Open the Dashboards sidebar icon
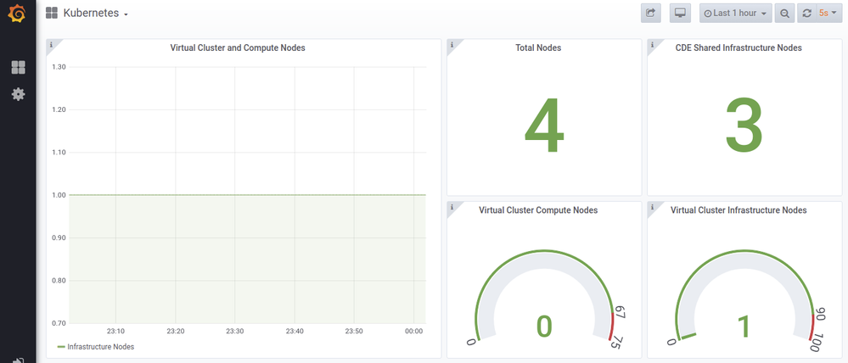The width and height of the screenshot is (848, 363). click(x=18, y=68)
